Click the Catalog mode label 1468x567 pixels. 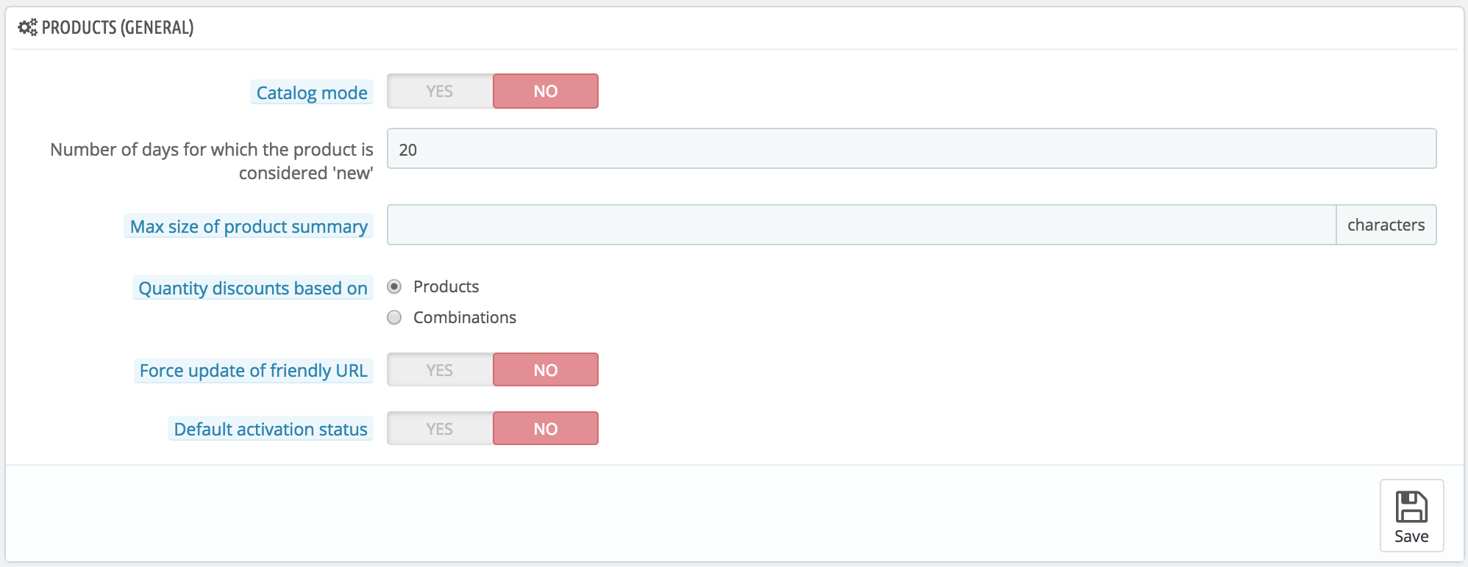312,93
